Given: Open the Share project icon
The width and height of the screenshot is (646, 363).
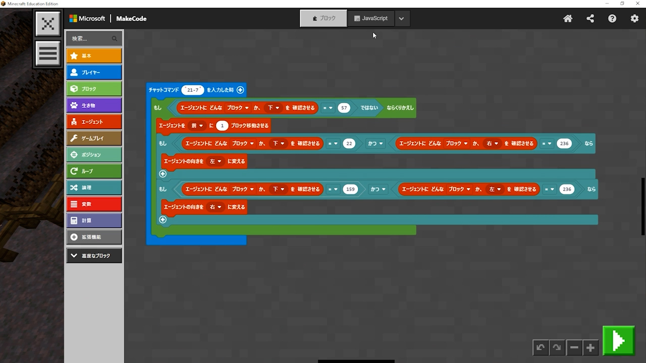Looking at the screenshot, I should coord(590,19).
